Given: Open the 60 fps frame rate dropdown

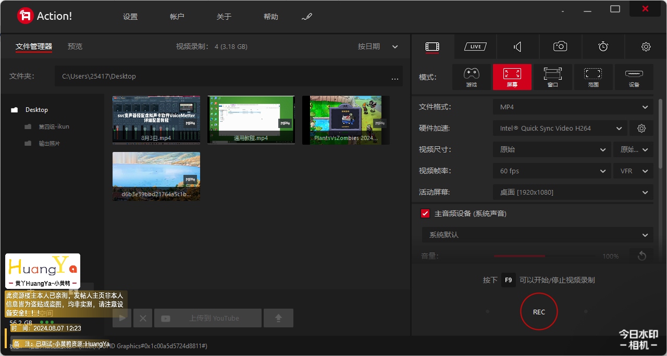Looking at the screenshot, I should [x=551, y=171].
